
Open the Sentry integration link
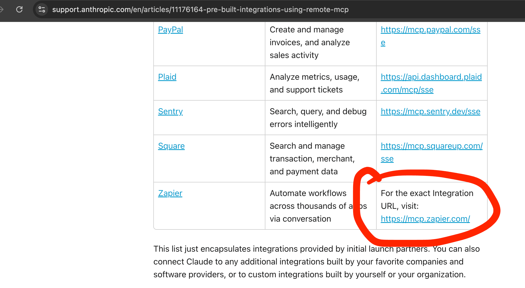tap(170, 112)
